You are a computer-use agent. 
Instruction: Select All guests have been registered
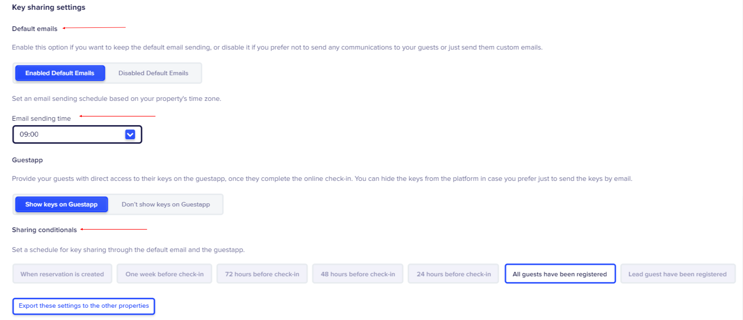pos(560,274)
